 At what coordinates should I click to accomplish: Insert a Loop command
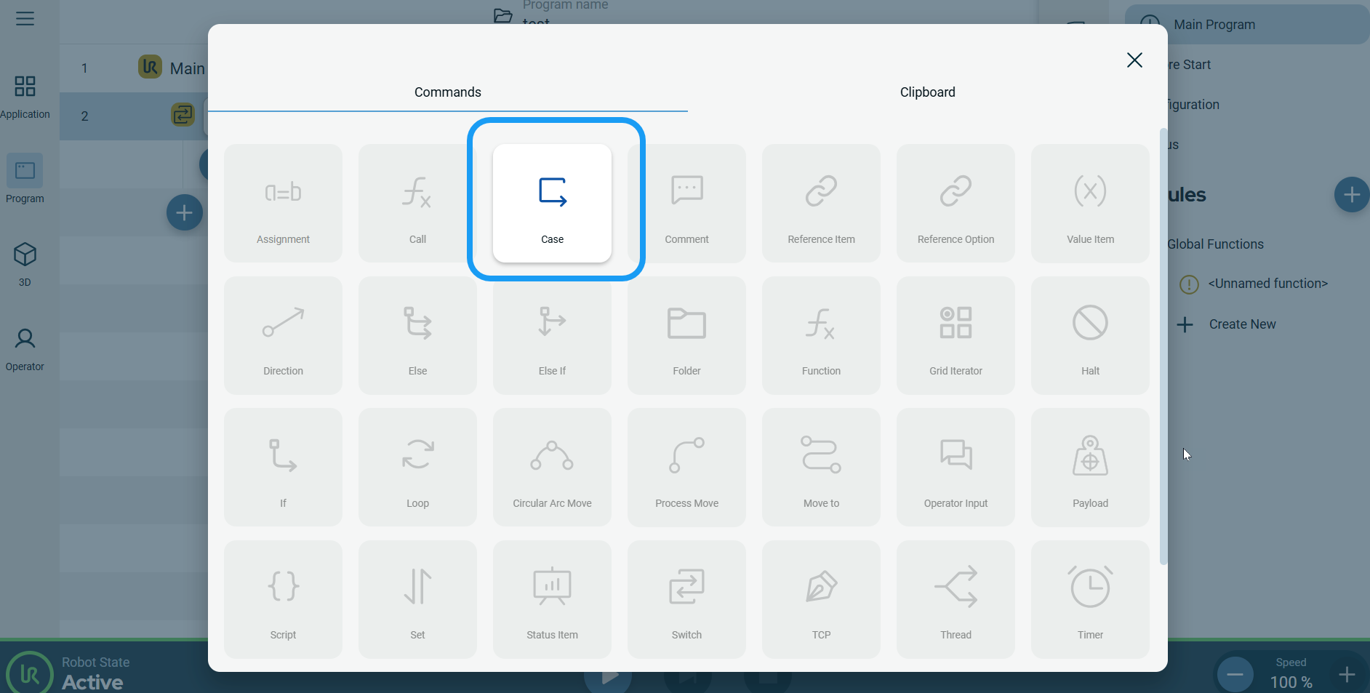[x=417, y=467]
